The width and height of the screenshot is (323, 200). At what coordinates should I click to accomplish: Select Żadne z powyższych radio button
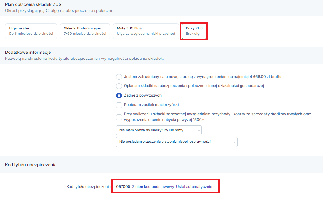[x=119, y=96]
